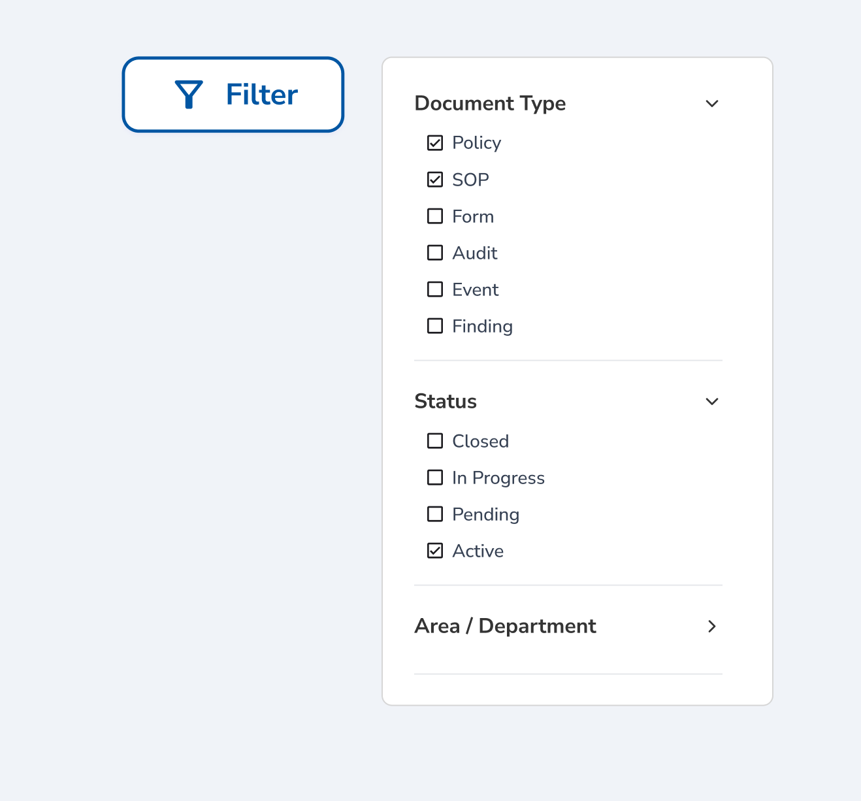Image resolution: width=861 pixels, height=801 pixels.
Task: Click the Closed label text
Action: (480, 441)
